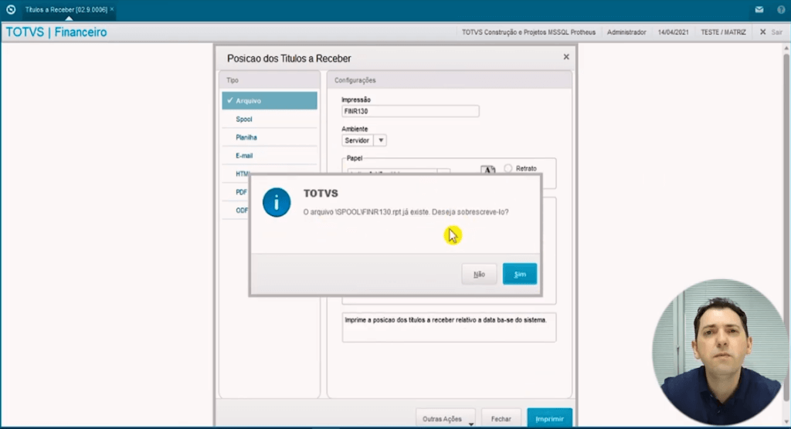Click TOTVS Construção e Projetos MSSQL Protheus text
Viewport: 791px width, 429px height.
point(528,32)
